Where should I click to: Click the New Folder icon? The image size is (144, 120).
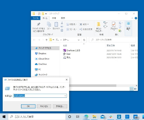[99, 24]
